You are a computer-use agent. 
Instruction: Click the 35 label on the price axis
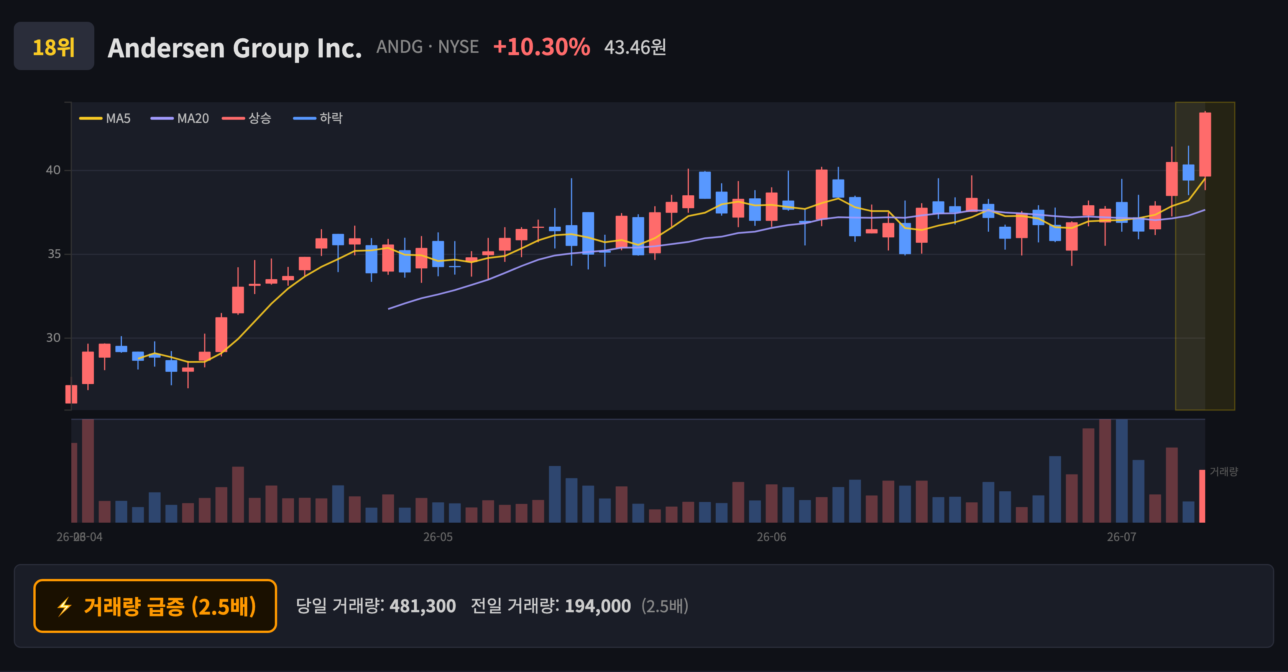point(54,254)
